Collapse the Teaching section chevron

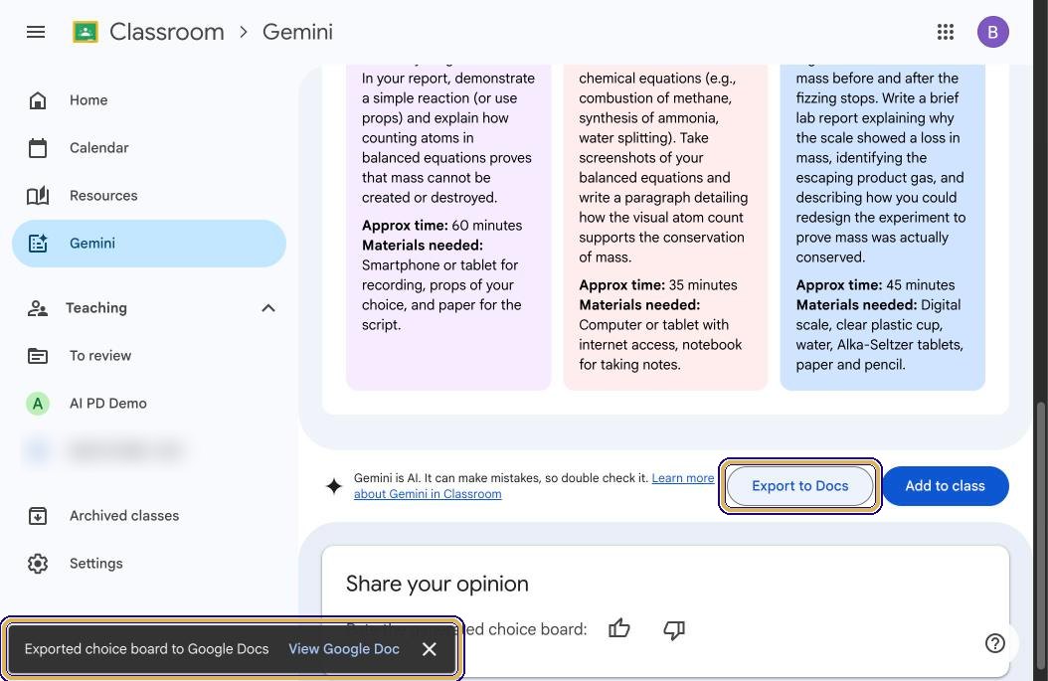[x=268, y=308]
